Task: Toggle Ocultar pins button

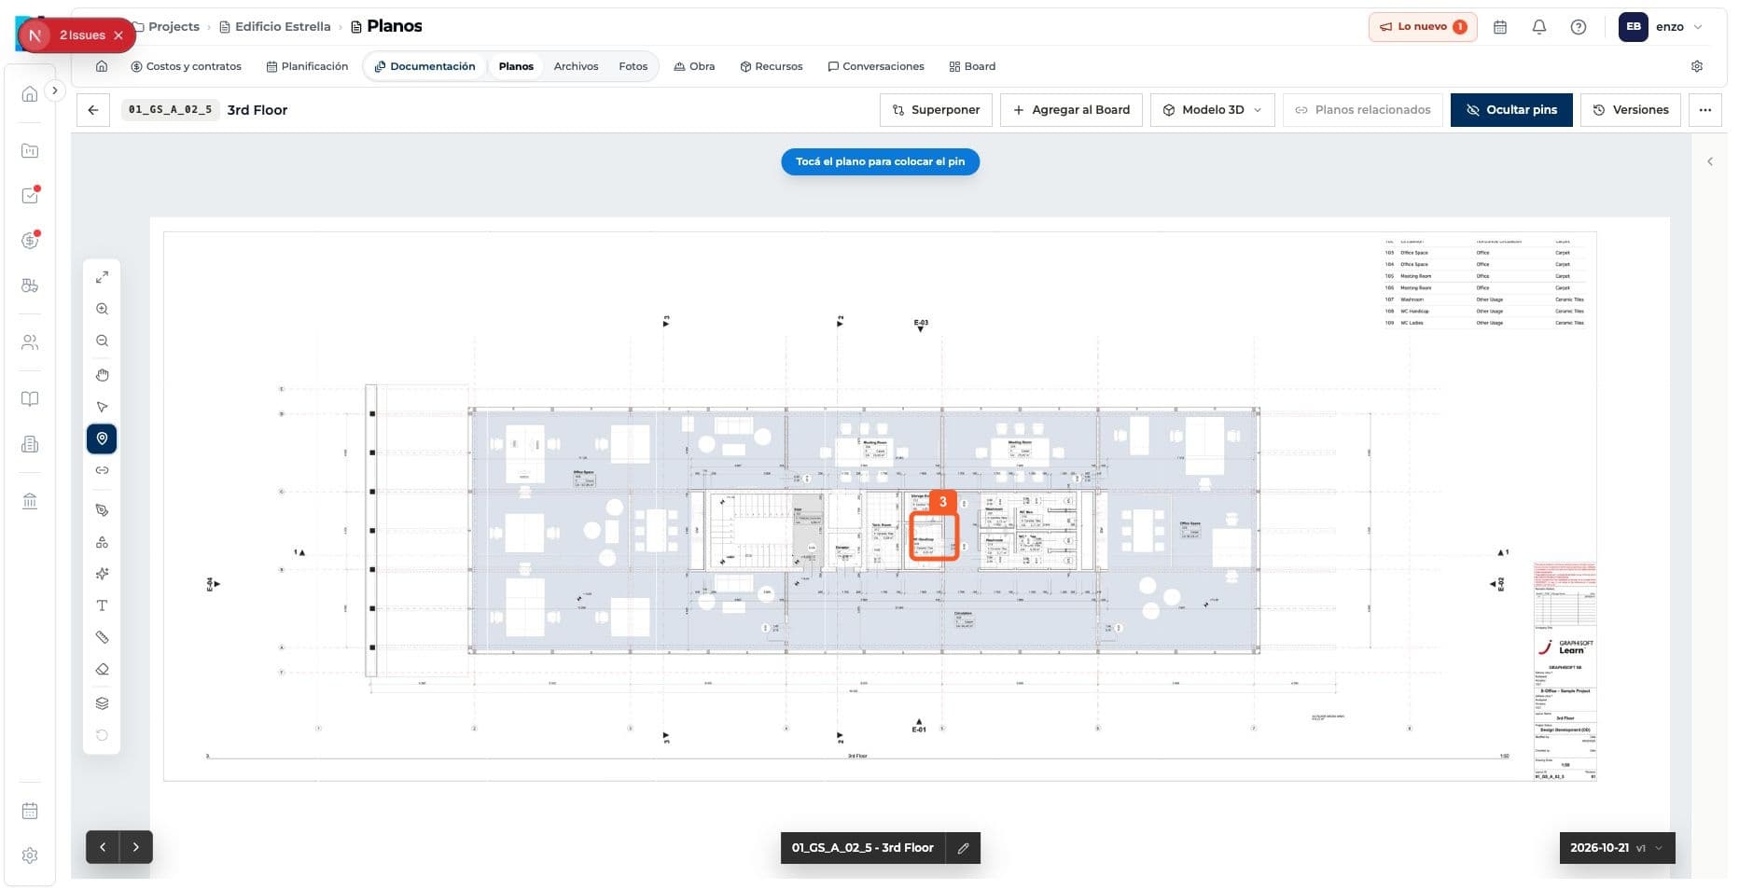Action: coord(1511,110)
